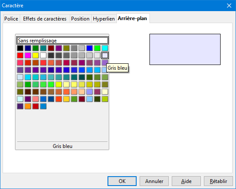236x189 pixels.
Task: Go to the Position tab
Action: 81,19
